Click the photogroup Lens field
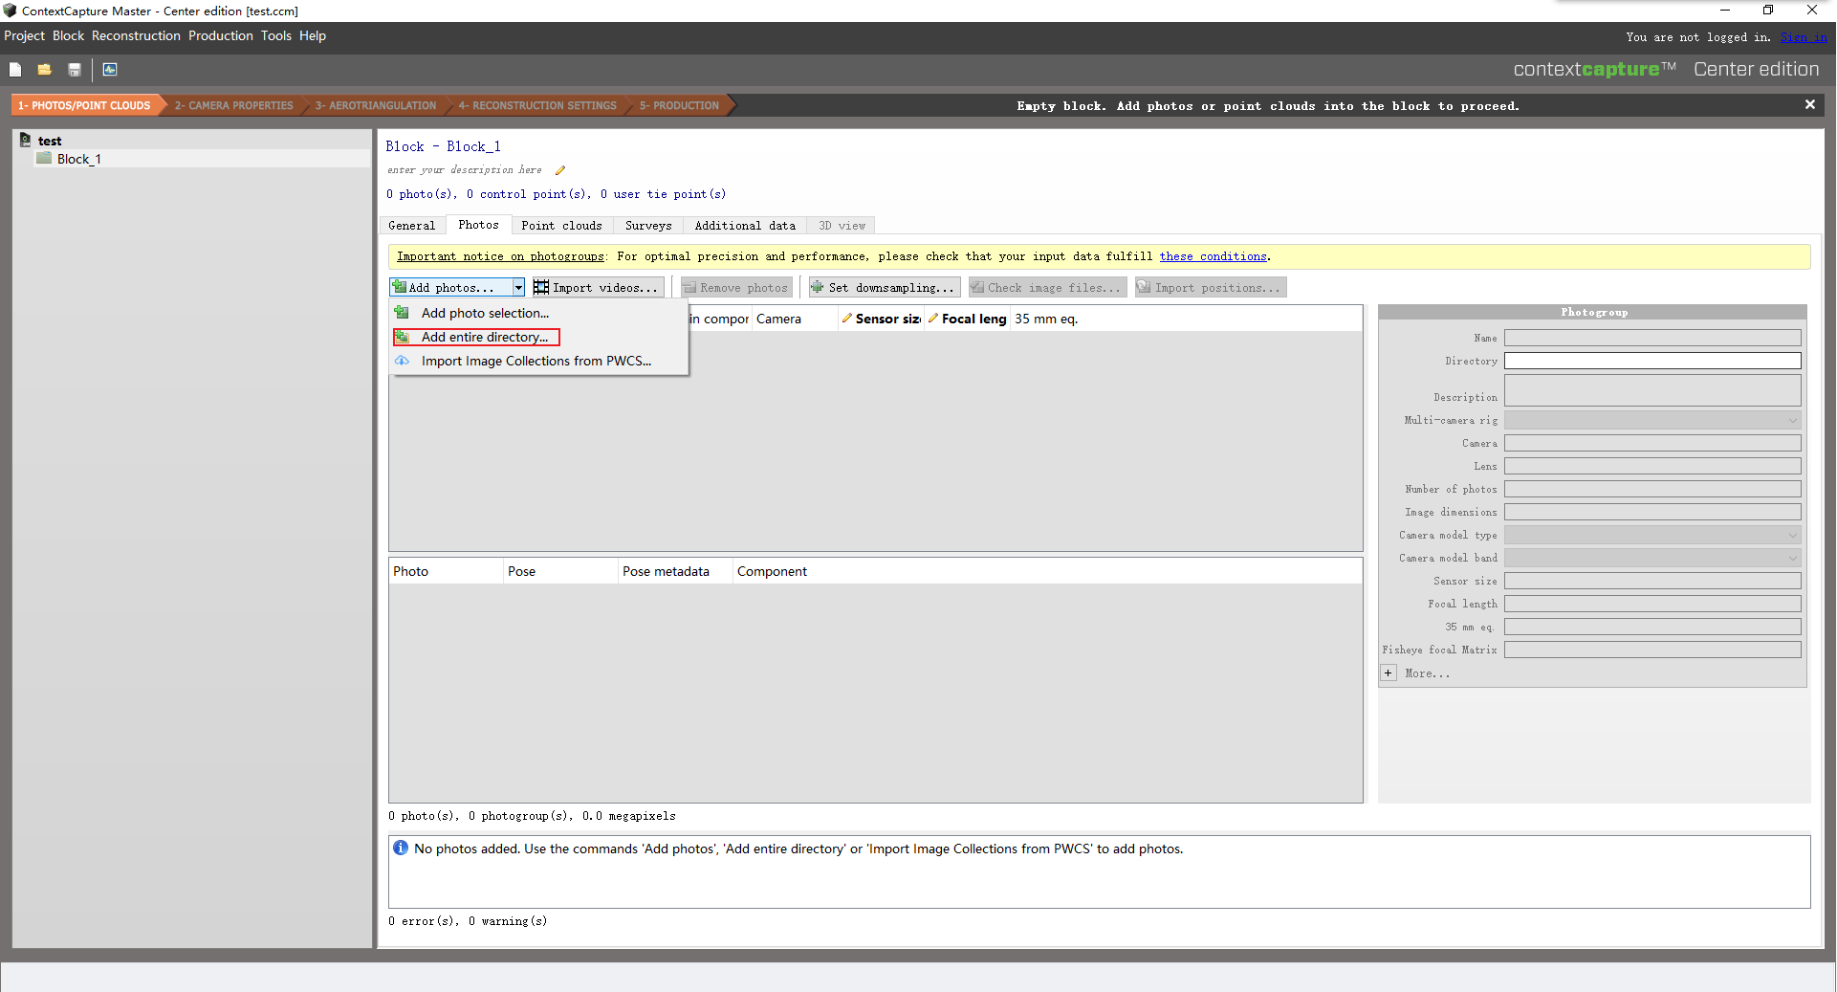Viewport: 1837px width, 992px height. coord(1651,466)
